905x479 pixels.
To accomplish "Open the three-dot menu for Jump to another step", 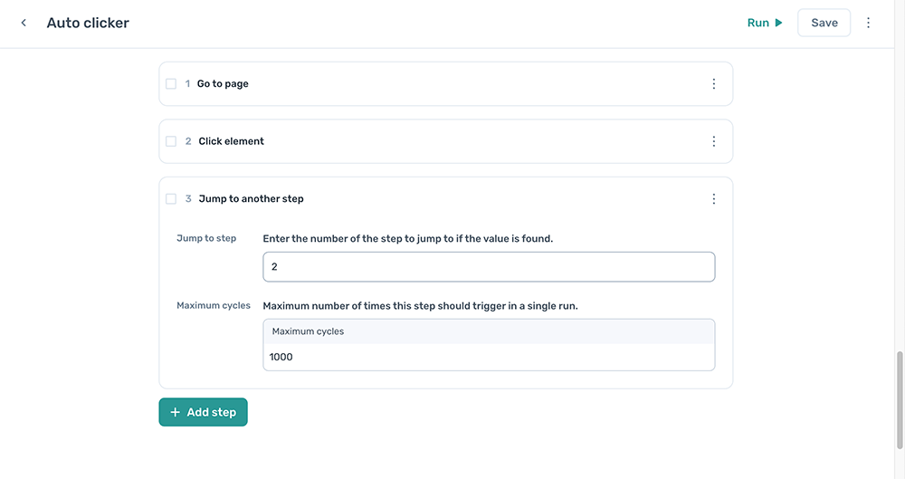I will 713,199.
